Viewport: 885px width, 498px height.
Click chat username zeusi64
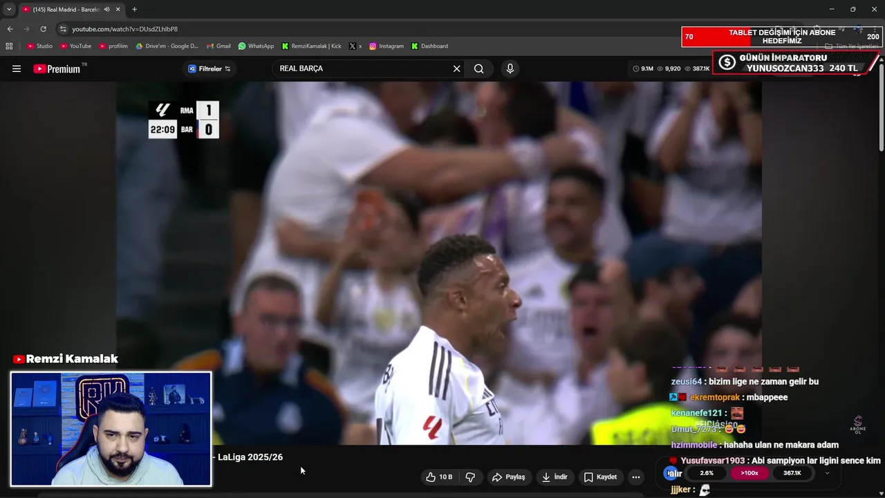pyautogui.click(x=686, y=382)
